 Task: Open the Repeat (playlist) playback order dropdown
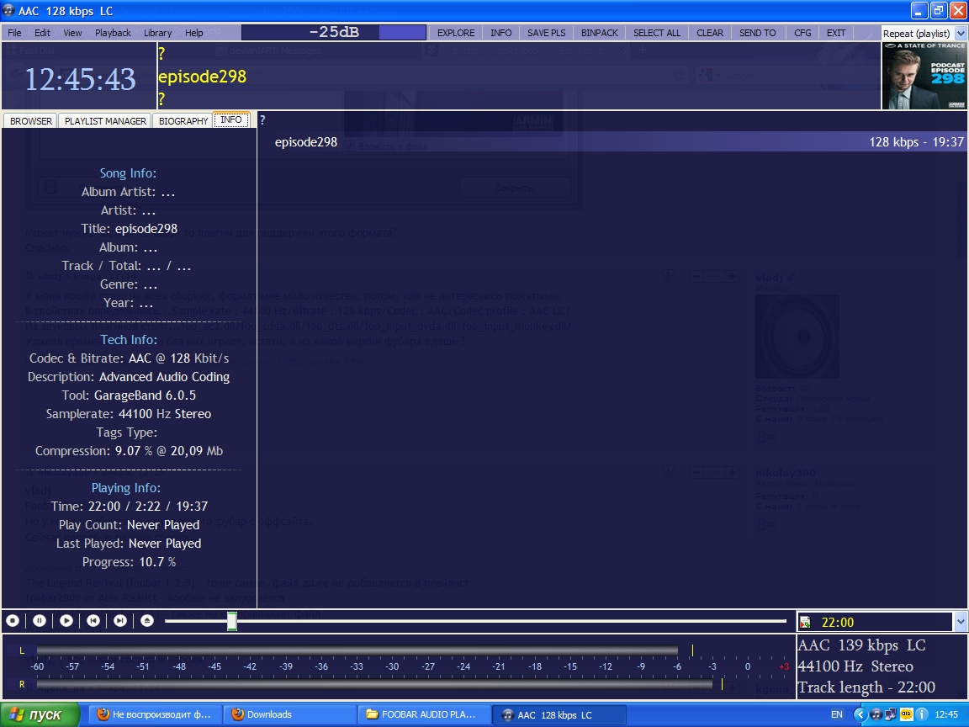tap(924, 34)
